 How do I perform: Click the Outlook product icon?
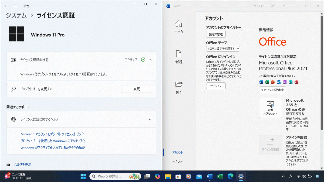279,82
